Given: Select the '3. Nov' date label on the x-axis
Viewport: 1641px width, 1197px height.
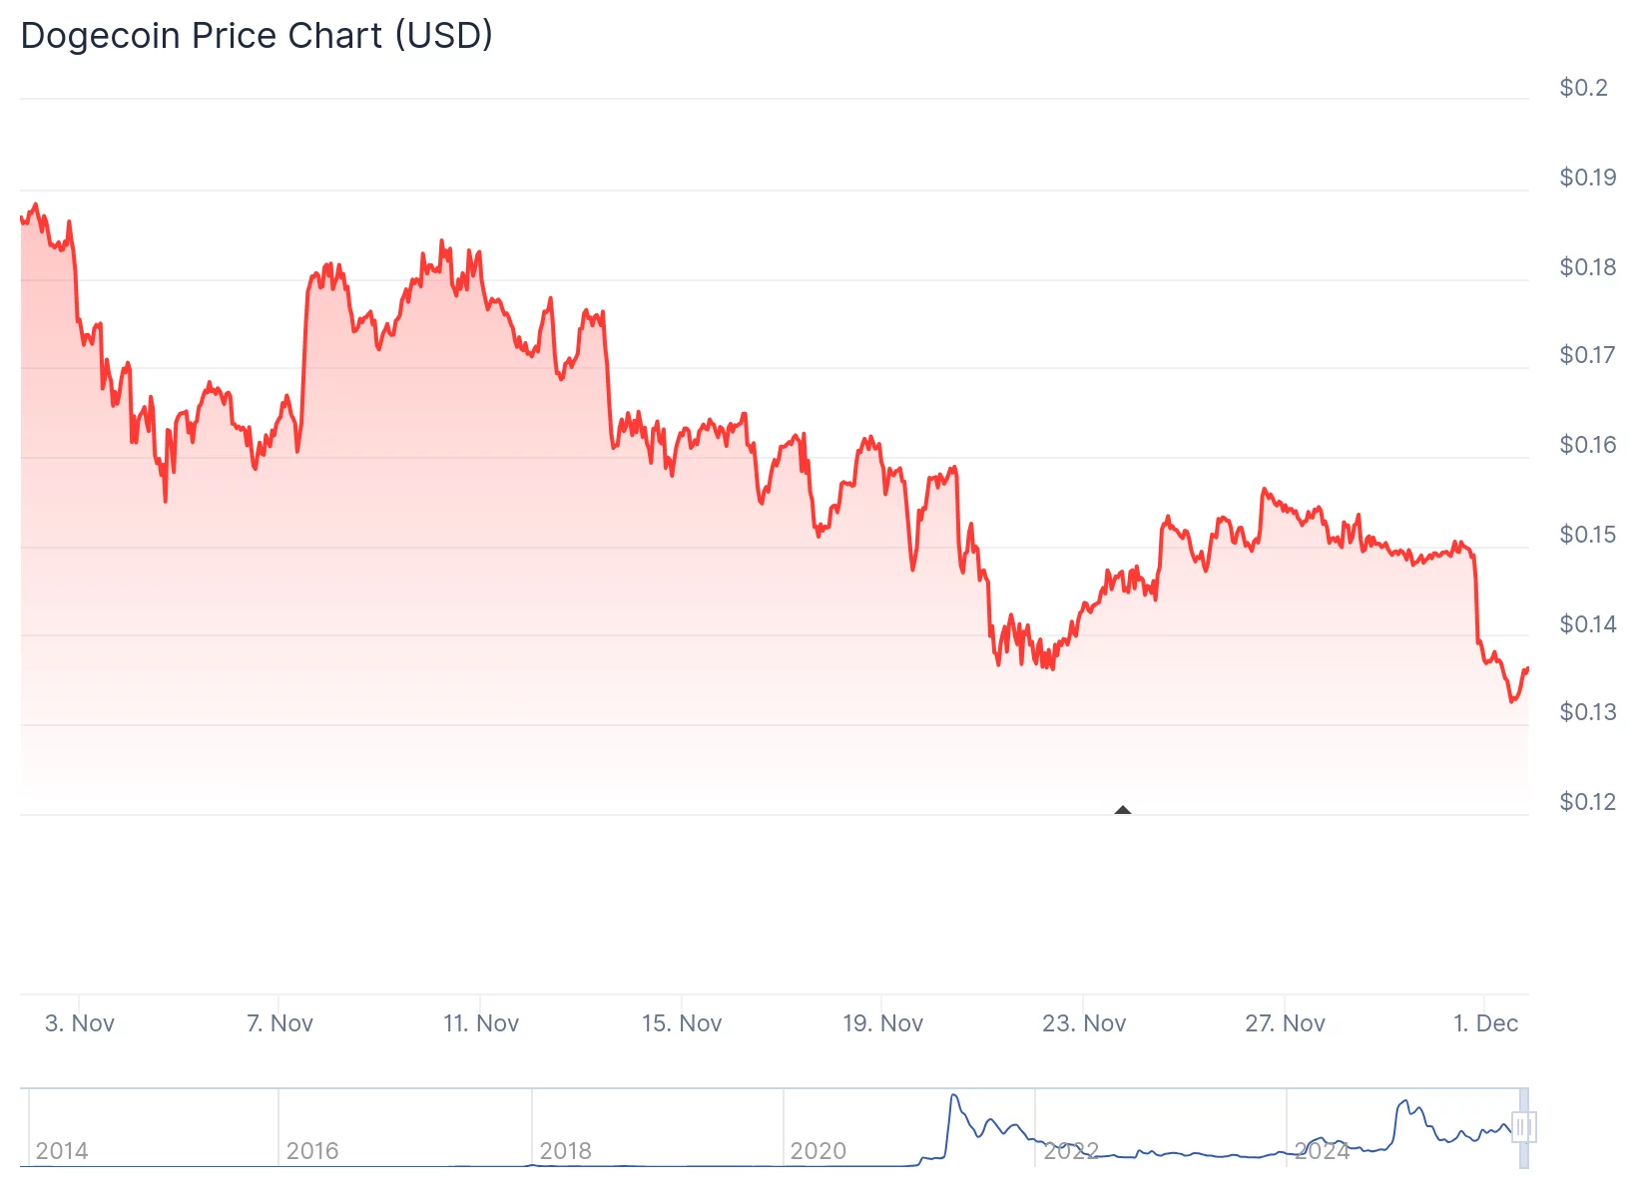Looking at the screenshot, I should click(79, 1022).
